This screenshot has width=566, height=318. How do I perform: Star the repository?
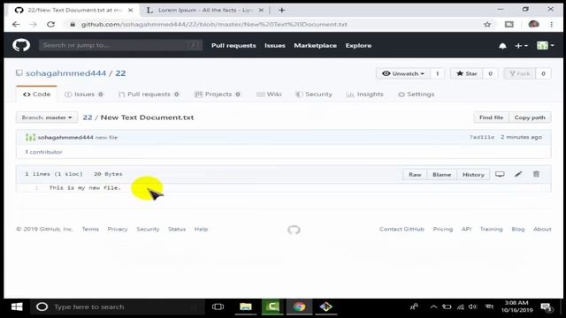467,73
